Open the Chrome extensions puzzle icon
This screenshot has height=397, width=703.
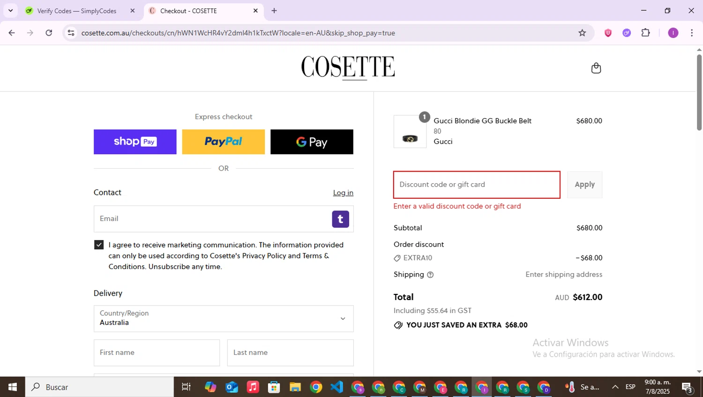tap(646, 33)
